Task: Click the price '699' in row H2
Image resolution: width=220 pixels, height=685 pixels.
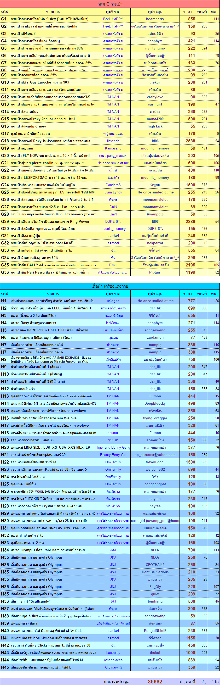Action: [x=192, y=308]
